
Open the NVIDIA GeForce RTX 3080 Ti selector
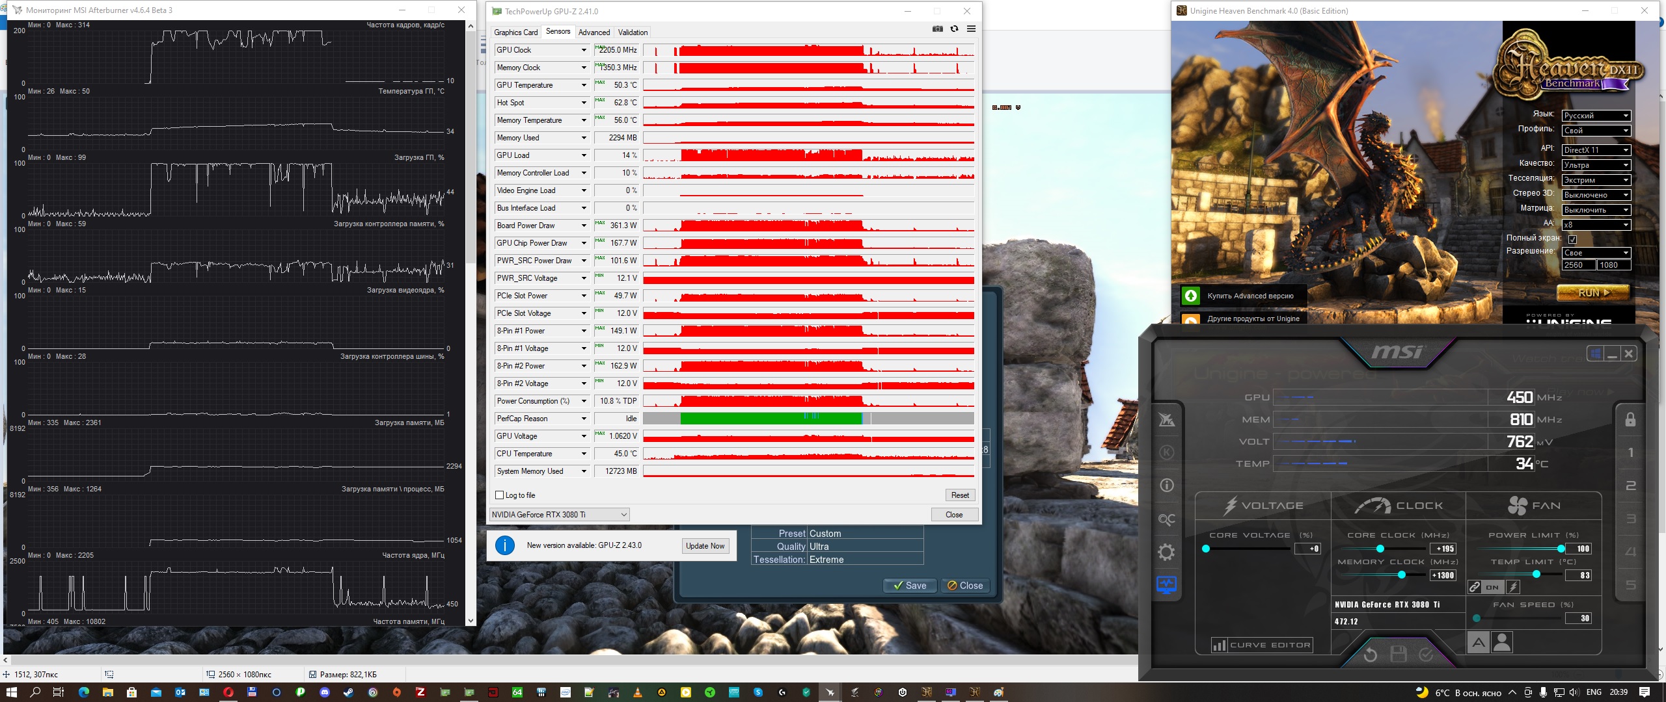pos(560,515)
